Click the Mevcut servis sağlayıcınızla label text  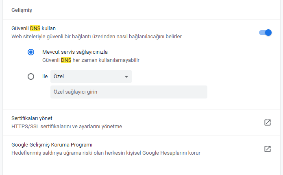[x=75, y=52]
